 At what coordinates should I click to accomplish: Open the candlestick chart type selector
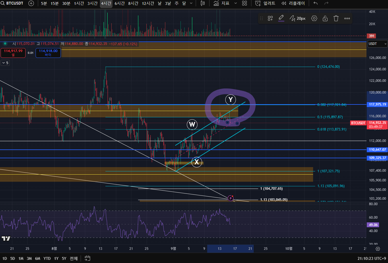203,3
